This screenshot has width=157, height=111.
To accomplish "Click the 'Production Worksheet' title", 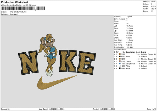I will (14, 2).
